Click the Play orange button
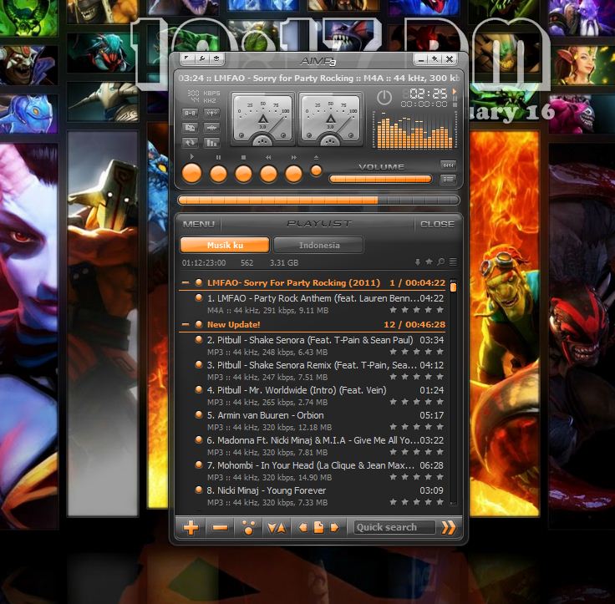 click(192, 174)
